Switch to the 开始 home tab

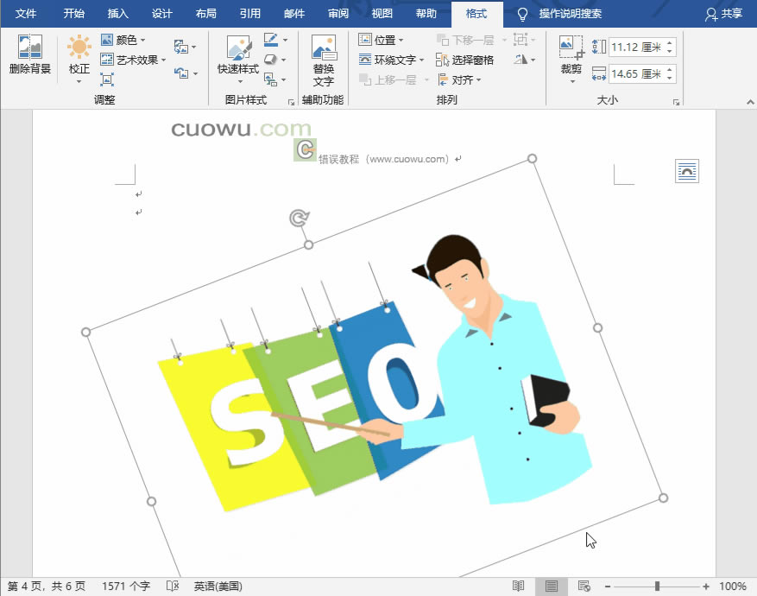coord(74,14)
